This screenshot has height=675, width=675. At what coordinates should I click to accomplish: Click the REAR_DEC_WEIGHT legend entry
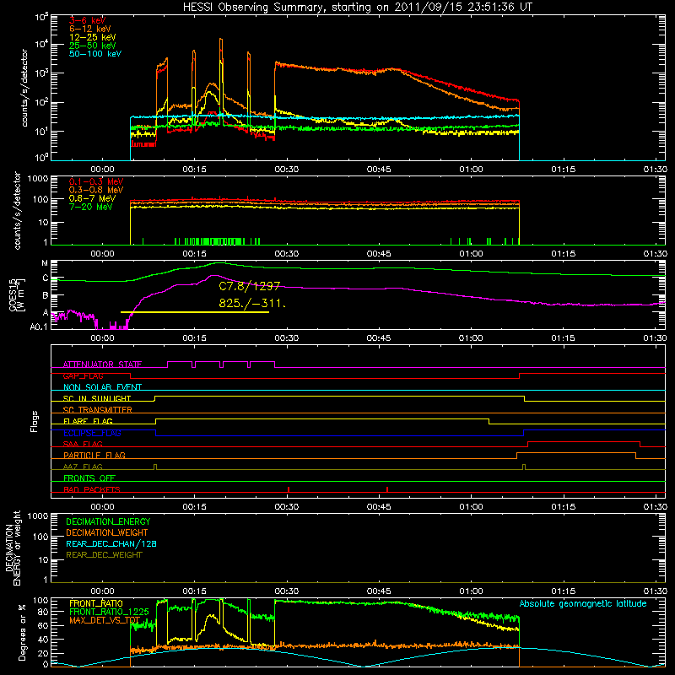[104, 555]
